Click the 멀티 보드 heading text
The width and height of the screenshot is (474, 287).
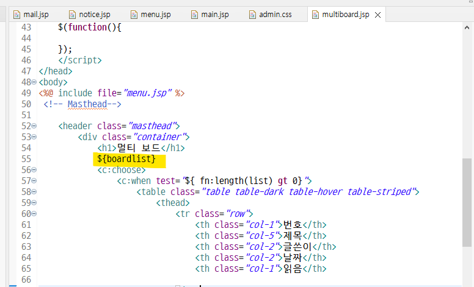139,148
